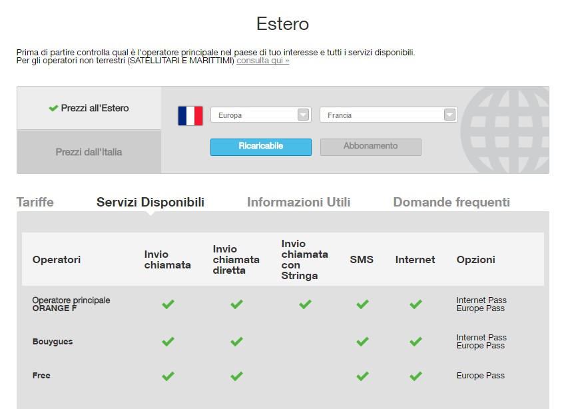Viewport: 564px width, 409px height.
Task: Click Bouygues Invio chiamata diretta checkmark
Action: pyautogui.click(x=236, y=341)
